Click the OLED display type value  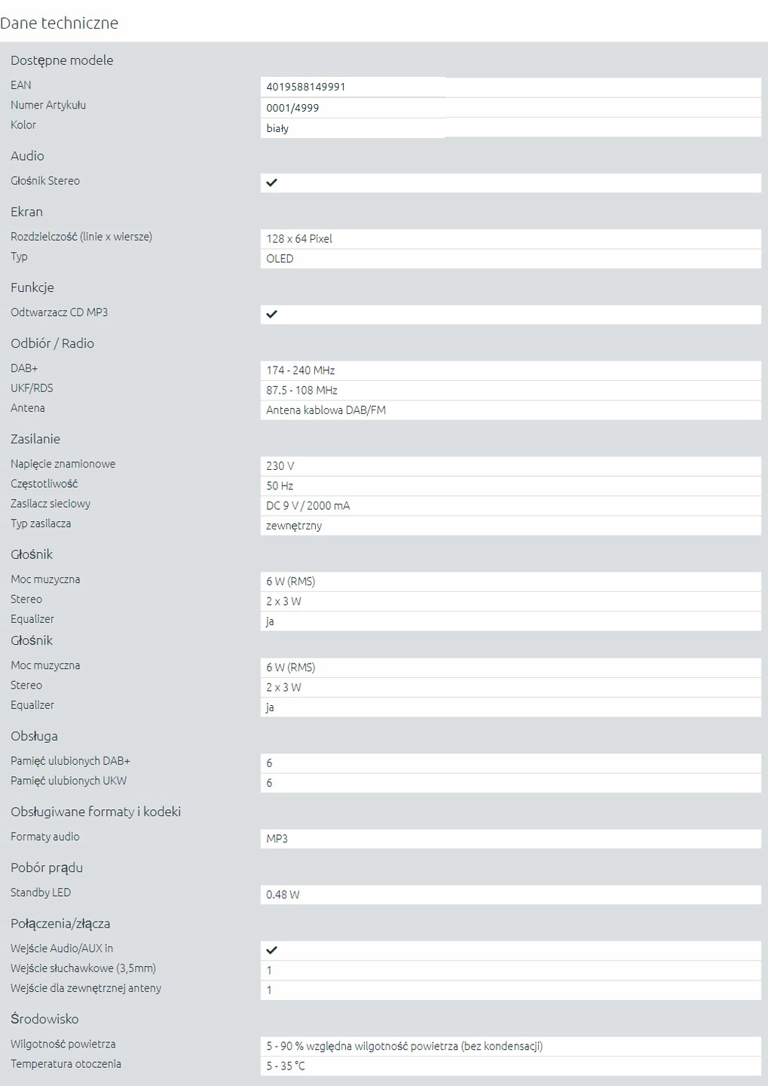(x=280, y=259)
